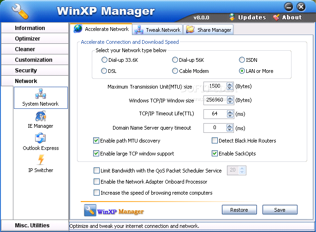The height and width of the screenshot is (232, 316).
Task: Click the Save button
Action: [280, 210]
